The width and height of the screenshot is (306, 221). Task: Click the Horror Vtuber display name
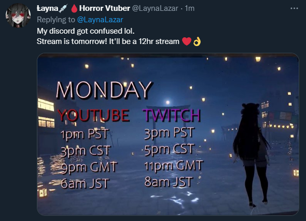point(105,8)
